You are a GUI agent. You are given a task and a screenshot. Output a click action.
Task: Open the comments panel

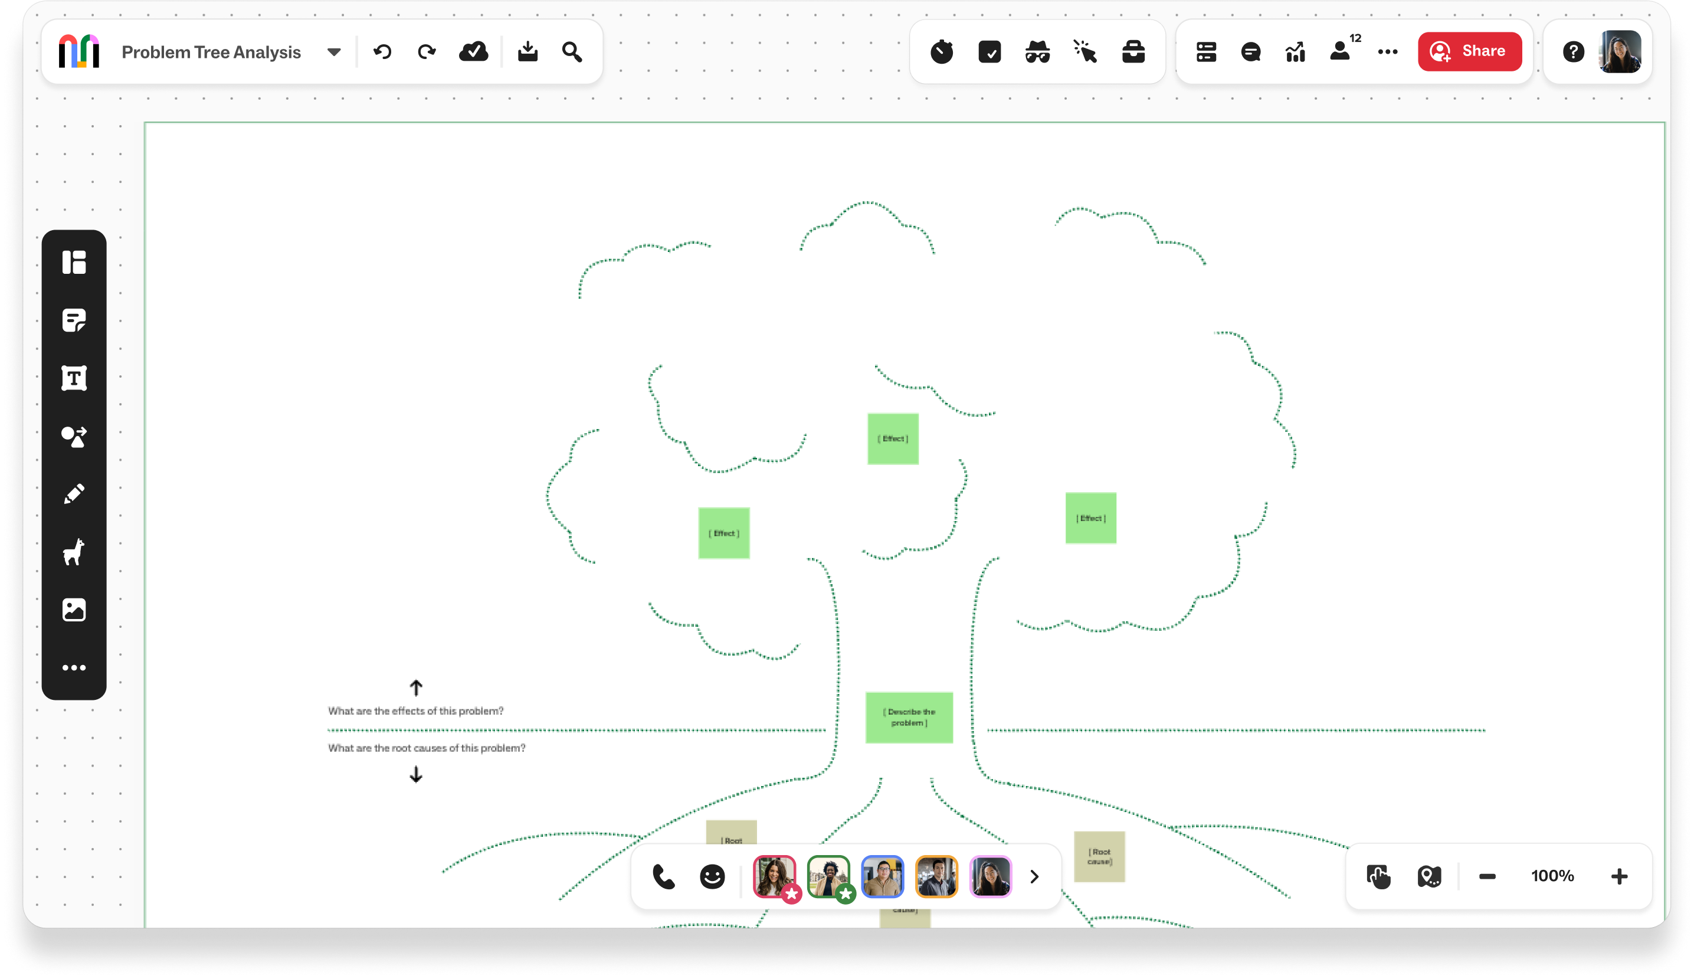point(1250,52)
